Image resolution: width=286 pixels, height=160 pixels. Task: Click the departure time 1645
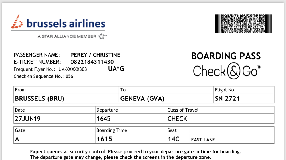[104, 119]
